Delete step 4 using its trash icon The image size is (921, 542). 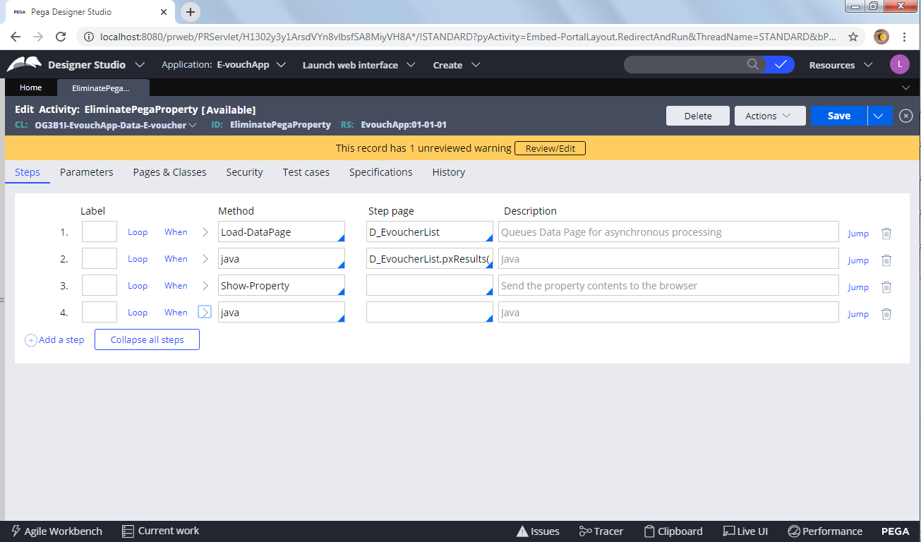[x=886, y=313]
